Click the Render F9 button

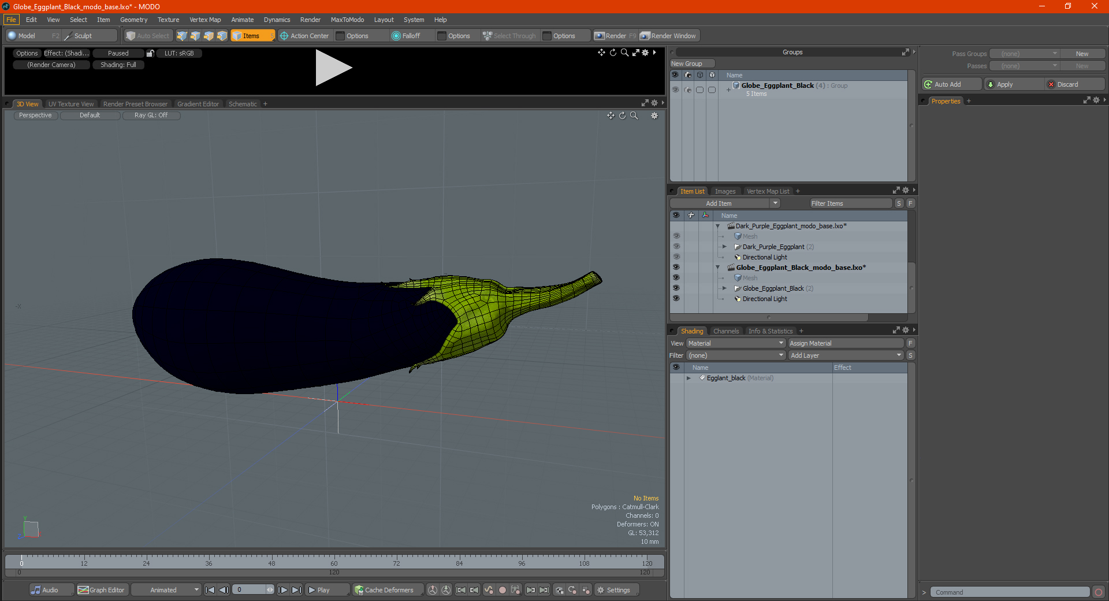pos(615,36)
